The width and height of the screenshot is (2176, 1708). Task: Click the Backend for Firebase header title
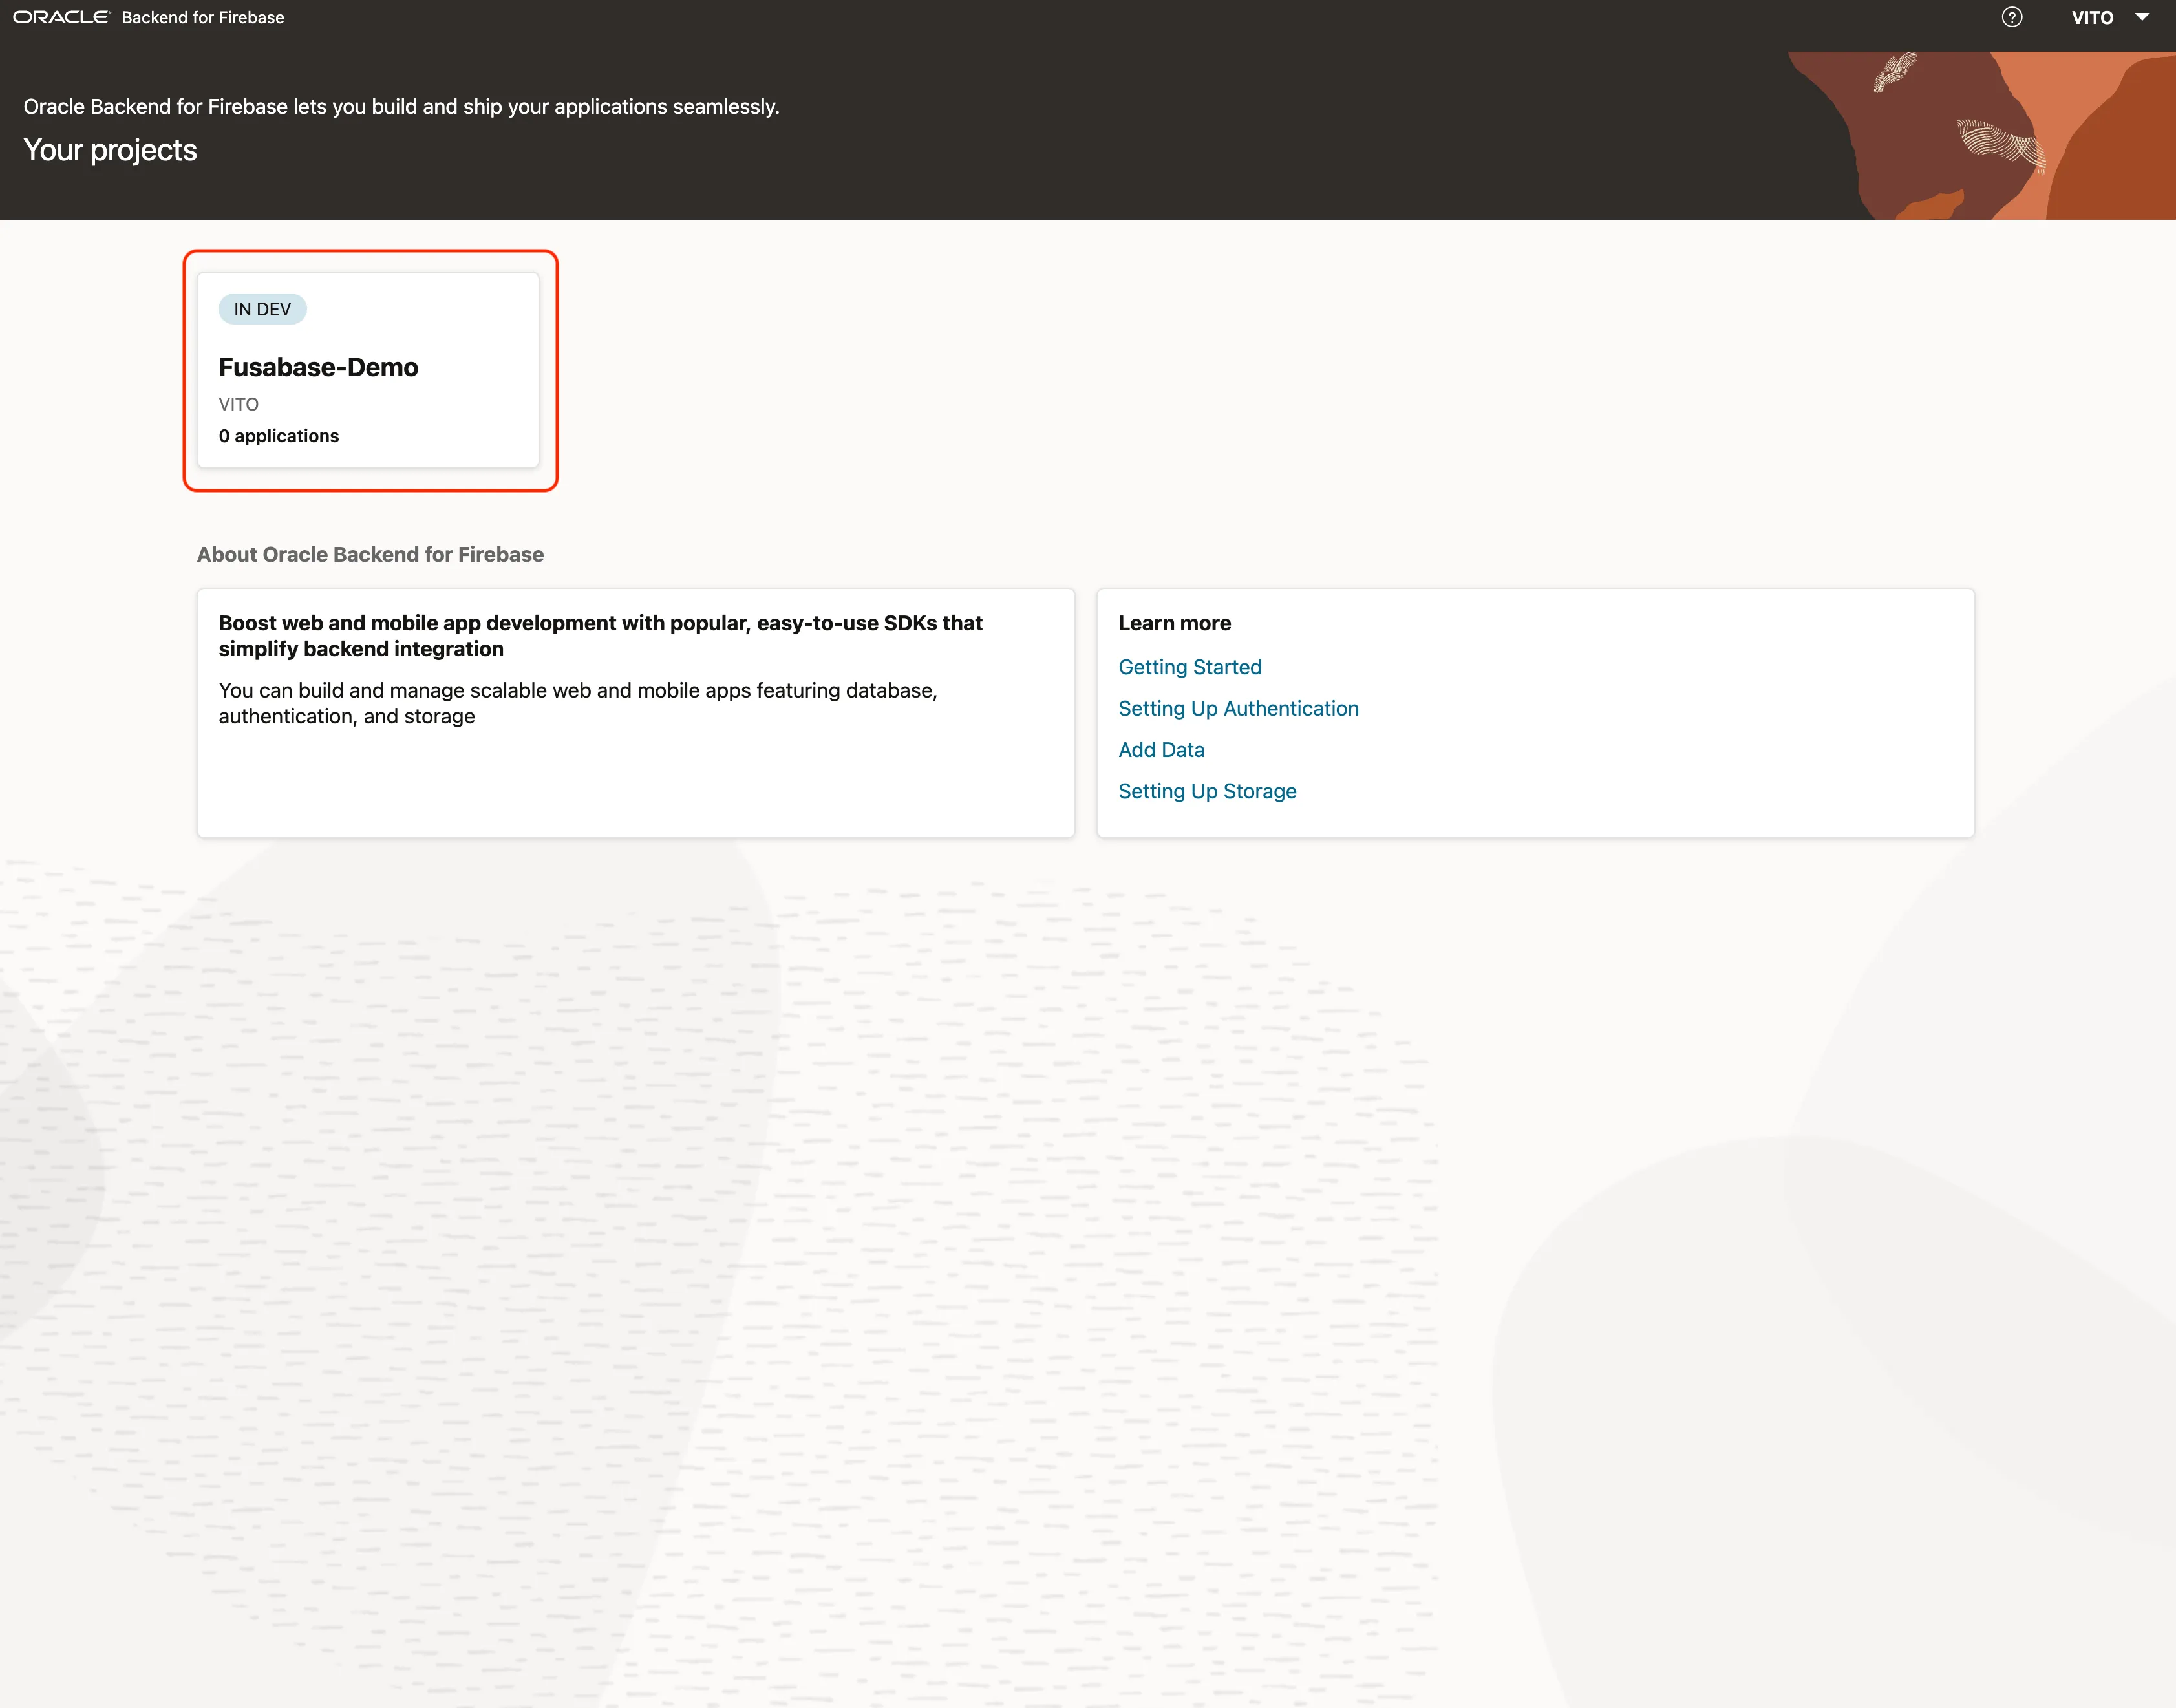click(x=203, y=17)
